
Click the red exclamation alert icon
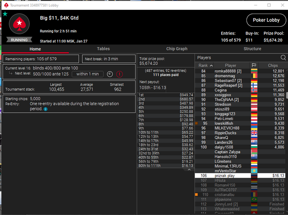point(120,74)
